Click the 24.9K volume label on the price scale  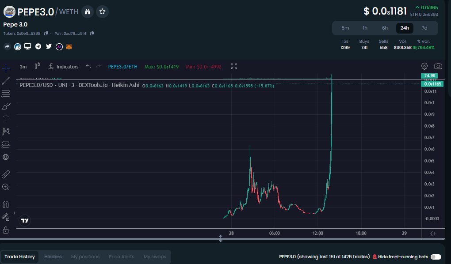tap(429, 76)
